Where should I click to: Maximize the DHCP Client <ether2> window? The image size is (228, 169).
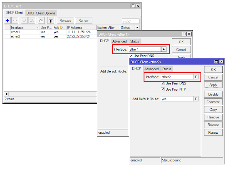(x=216, y=62)
